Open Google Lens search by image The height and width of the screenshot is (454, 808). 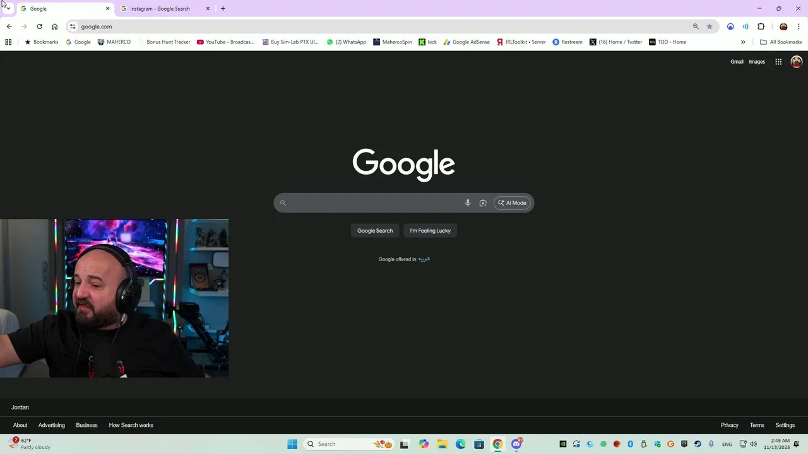pyautogui.click(x=483, y=203)
